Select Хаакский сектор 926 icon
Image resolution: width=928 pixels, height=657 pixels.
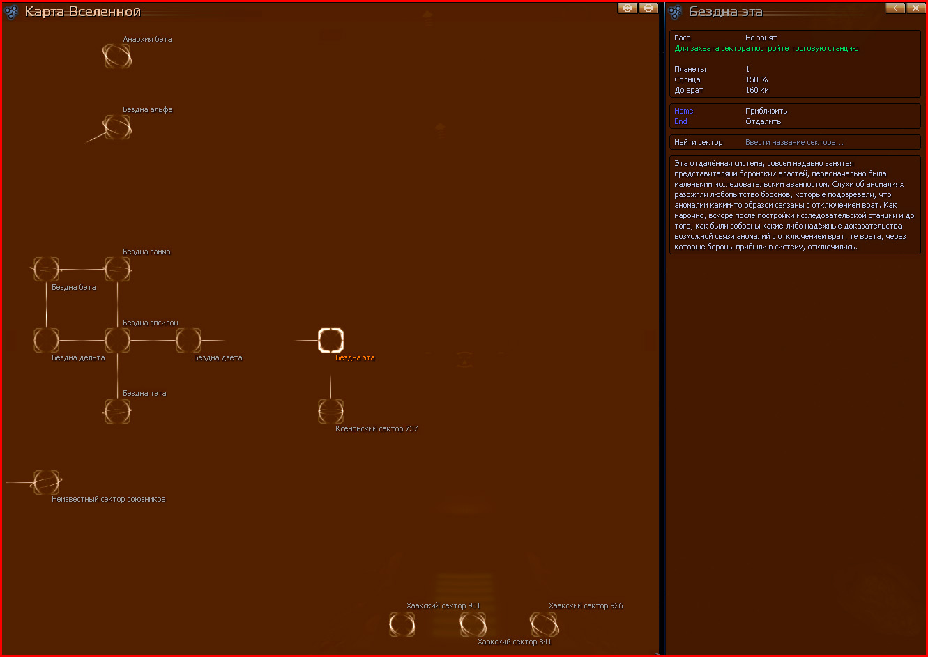(x=544, y=624)
